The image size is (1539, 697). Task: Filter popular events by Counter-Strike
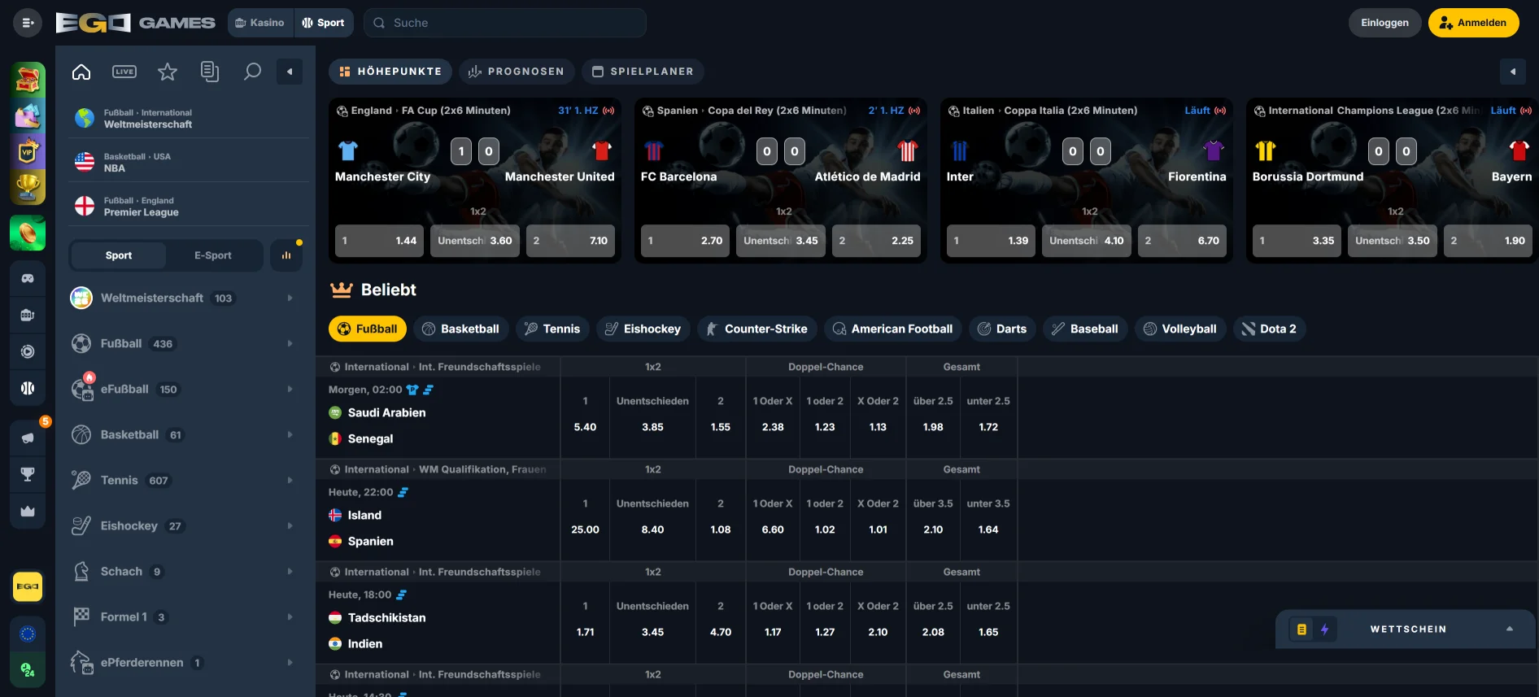pos(756,329)
